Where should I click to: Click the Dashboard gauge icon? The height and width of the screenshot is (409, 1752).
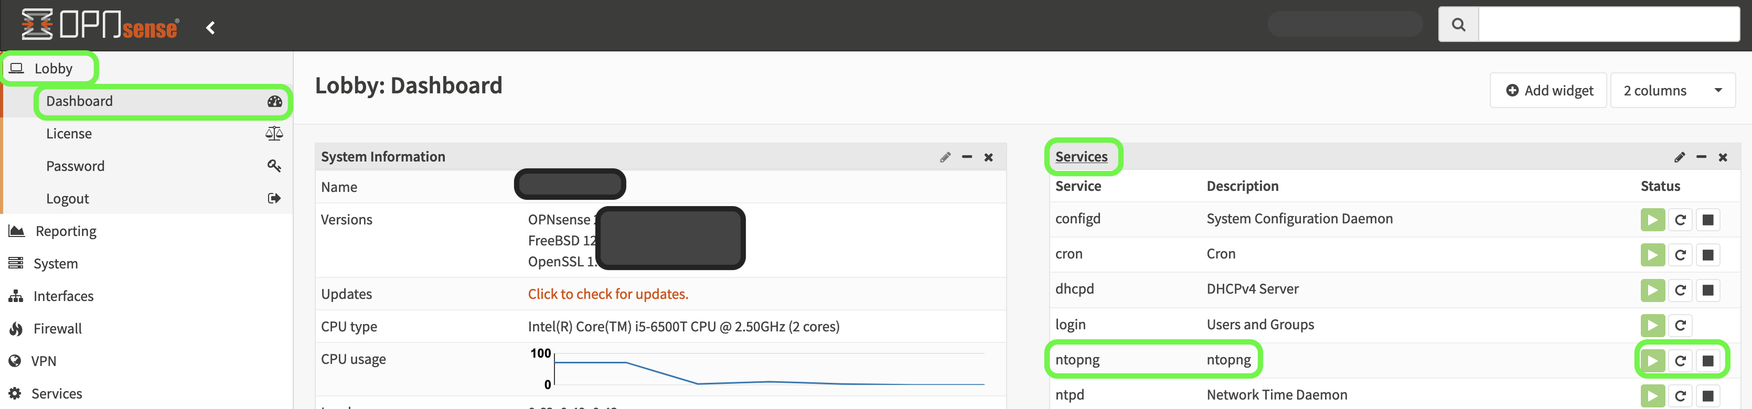click(x=275, y=101)
